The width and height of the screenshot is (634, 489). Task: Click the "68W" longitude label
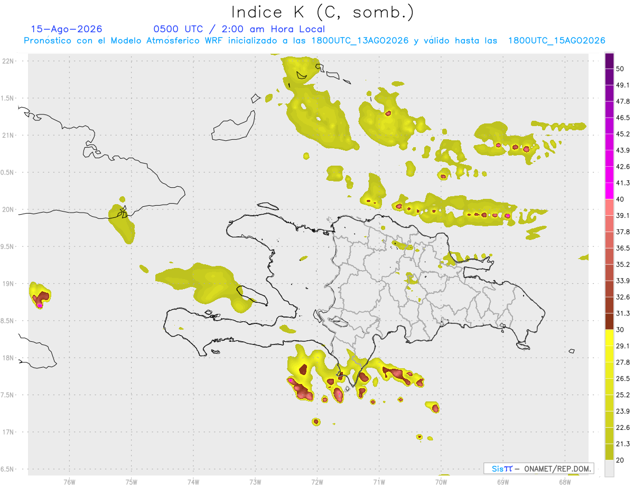pyautogui.click(x=565, y=482)
